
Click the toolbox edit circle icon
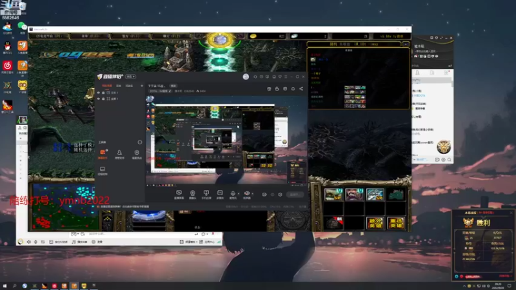(x=140, y=142)
